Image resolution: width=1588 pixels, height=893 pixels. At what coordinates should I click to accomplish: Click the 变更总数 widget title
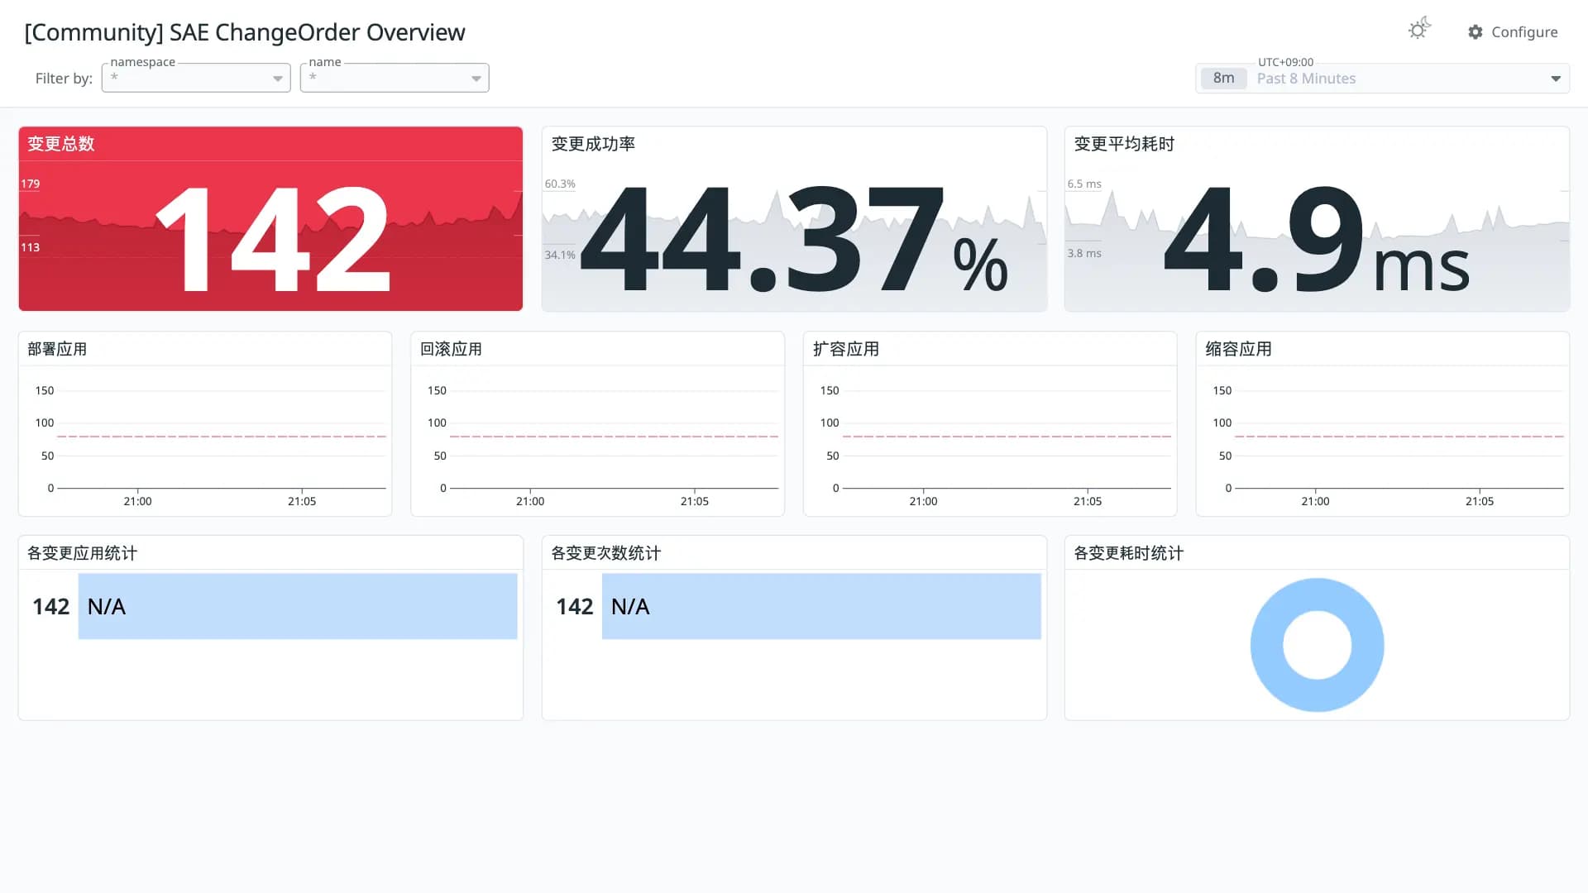point(61,144)
